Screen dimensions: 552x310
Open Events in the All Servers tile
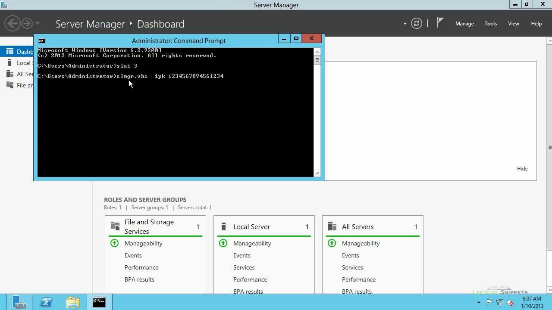pyautogui.click(x=351, y=255)
